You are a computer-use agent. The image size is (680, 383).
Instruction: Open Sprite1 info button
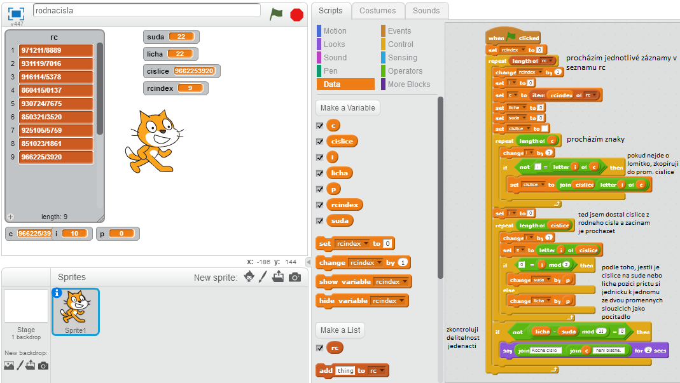(57, 293)
